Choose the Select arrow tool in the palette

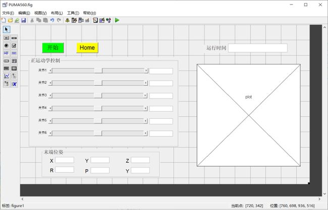[7, 29]
